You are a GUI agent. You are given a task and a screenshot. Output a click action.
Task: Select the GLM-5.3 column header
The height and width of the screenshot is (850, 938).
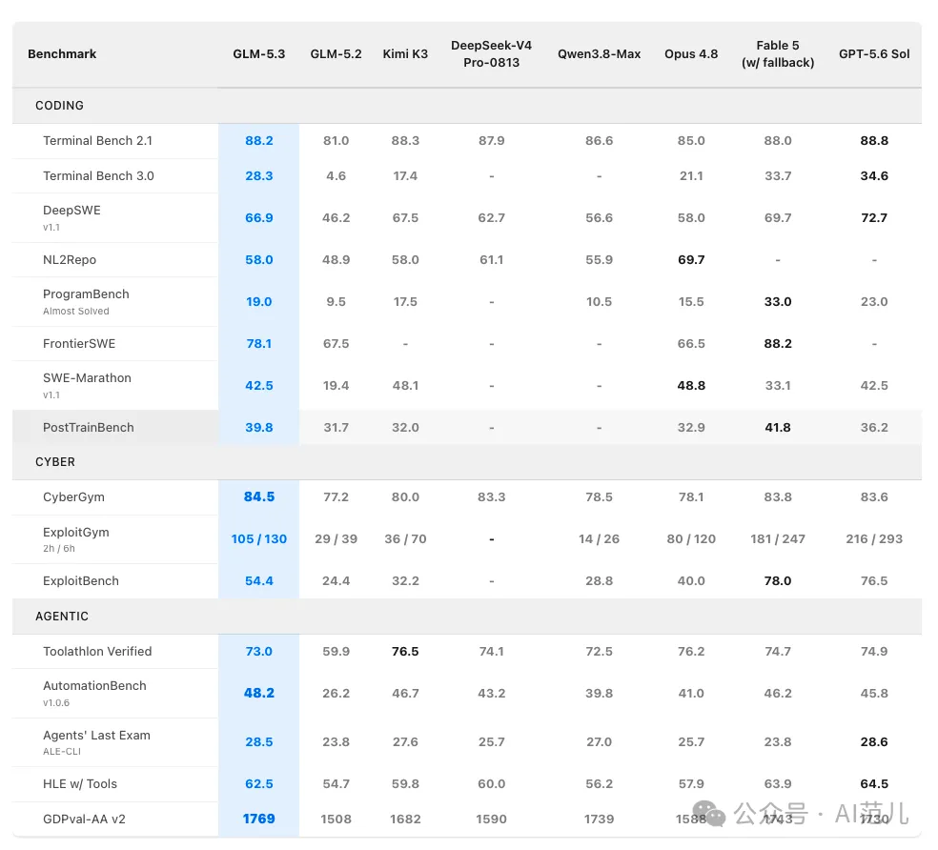coord(259,53)
